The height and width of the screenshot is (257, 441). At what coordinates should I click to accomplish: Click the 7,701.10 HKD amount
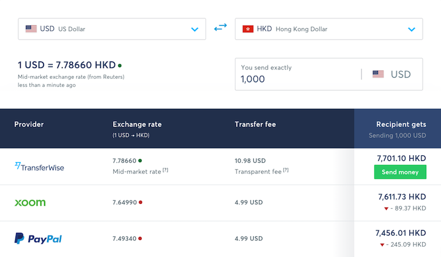coord(401,158)
